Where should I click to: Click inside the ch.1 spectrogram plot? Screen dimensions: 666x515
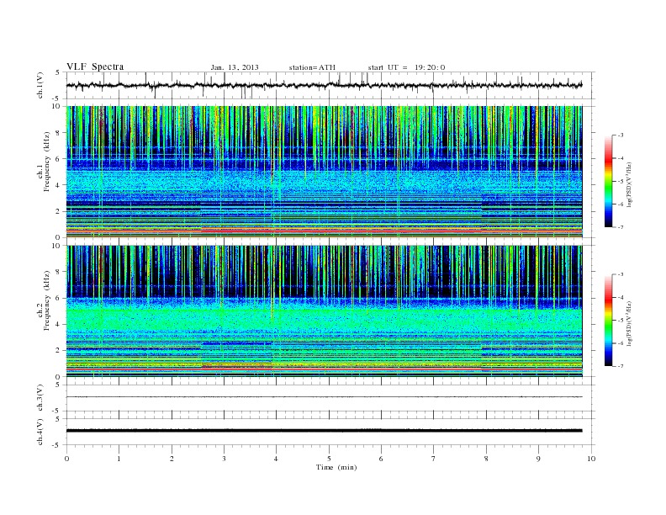[324, 172]
